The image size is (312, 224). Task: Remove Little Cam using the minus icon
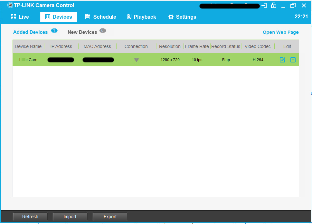point(293,60)
